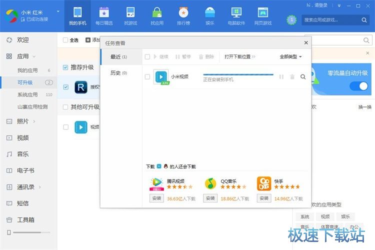
Task: Dismiss the orange notice banner
Action: [x=367, y=53]
